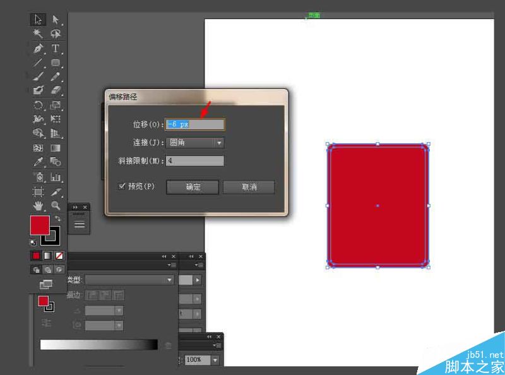The image size is (505, 375).
Task: Open the gradient aspect ratio dropdown
Action: (119, 326)
